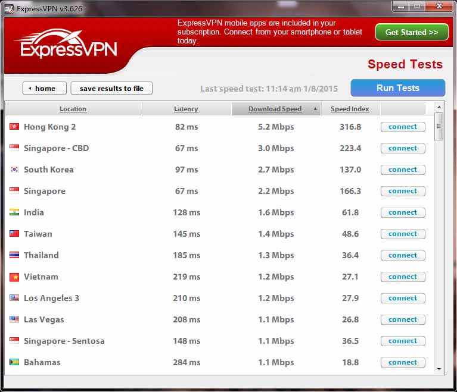Click the flag icon in the 2.2 Mbps Singapore row
Image resolution: width=457 pixels, height=392 pixels.
click(14, 190)
